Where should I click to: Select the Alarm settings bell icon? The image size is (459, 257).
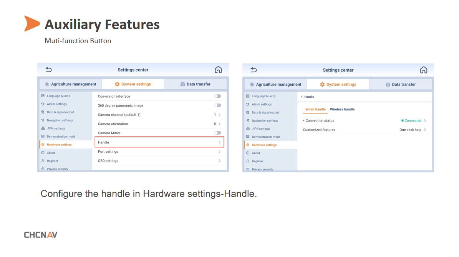click(x=43, y=104)
